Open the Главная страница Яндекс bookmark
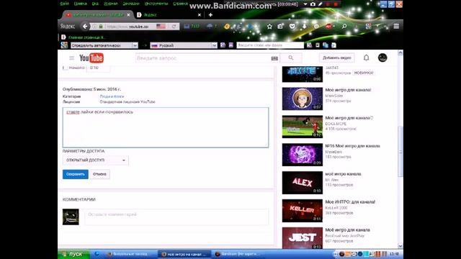461x259 pixels. tap(84, 37)
